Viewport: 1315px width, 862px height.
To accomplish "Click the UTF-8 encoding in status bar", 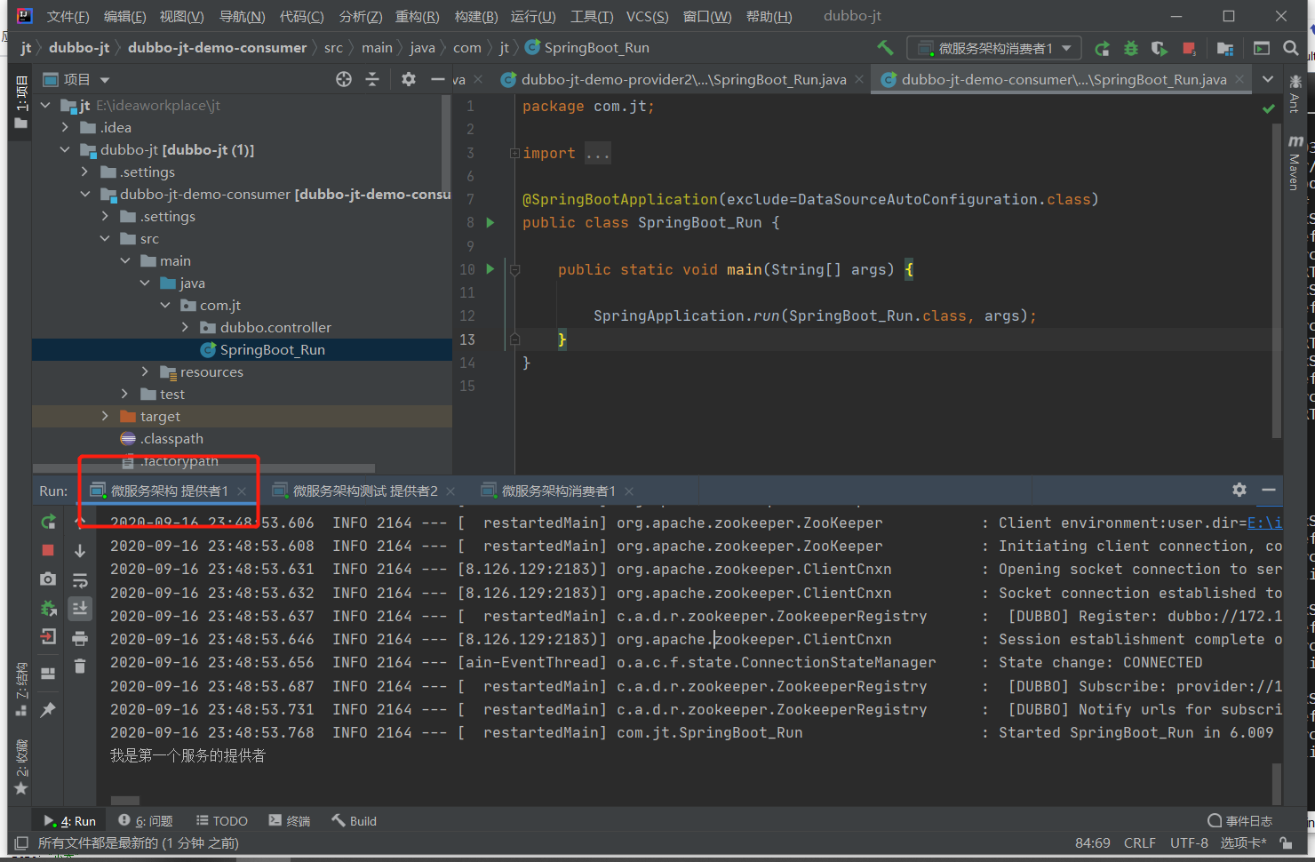I will pos(1189,842).
